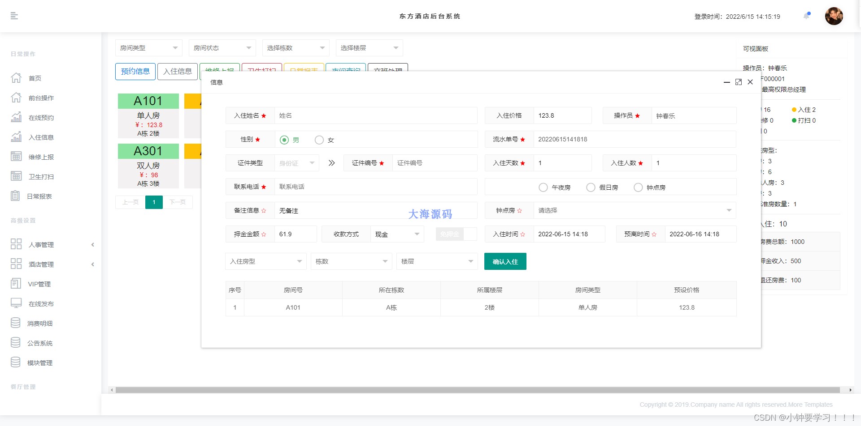Click the double-arrow ID reader icon

[331, 163]
